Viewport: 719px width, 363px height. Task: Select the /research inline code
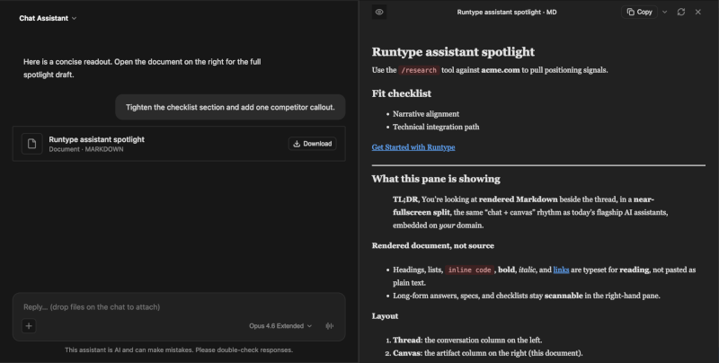(418, 70)
